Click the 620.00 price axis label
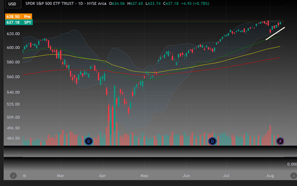This screenshot has width=297, height=186. (13, 33)
